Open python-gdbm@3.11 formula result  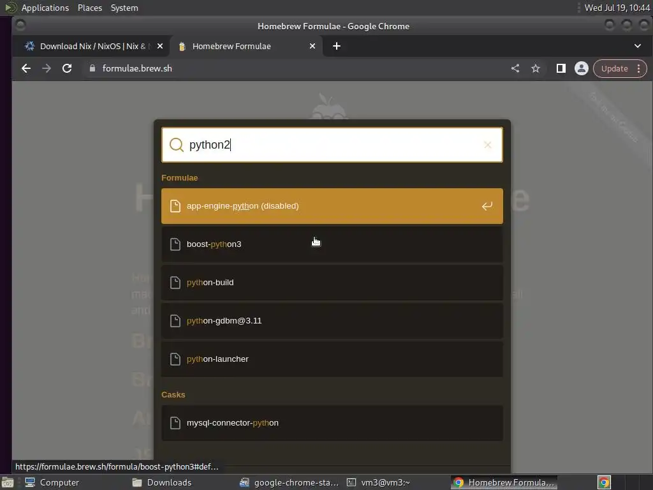click(332, 321)
